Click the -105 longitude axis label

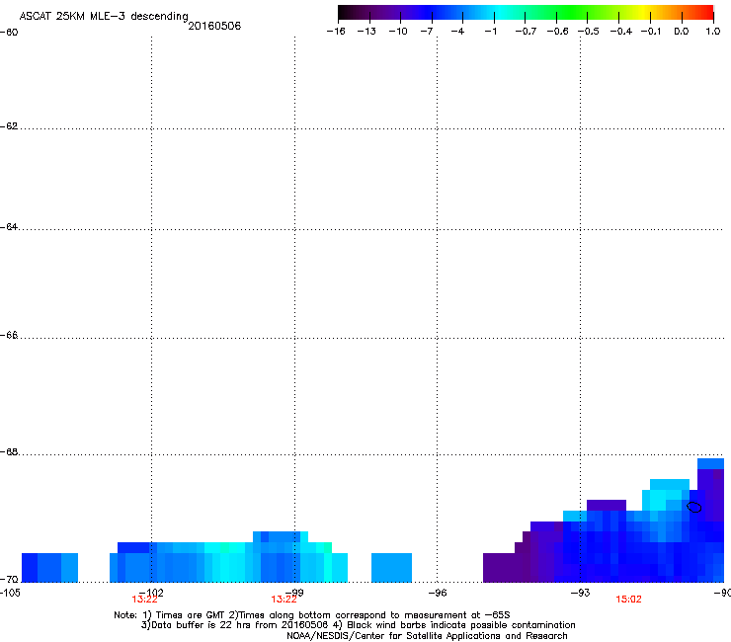coord(10,593)
